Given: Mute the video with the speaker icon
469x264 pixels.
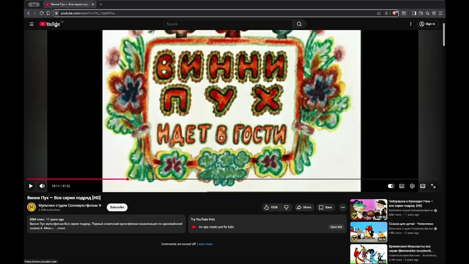Looking at the screenshot, I should pos(42,186).
